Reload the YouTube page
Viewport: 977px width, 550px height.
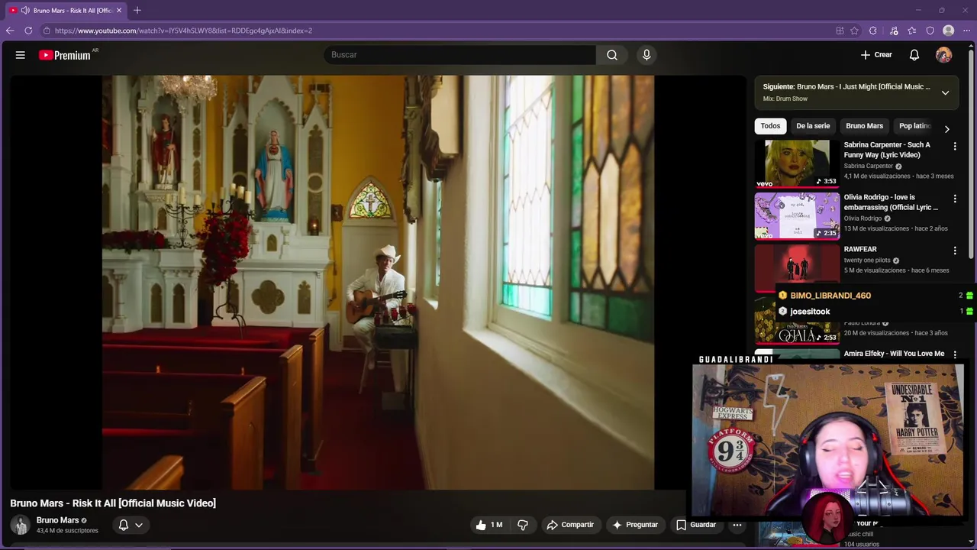28,31
